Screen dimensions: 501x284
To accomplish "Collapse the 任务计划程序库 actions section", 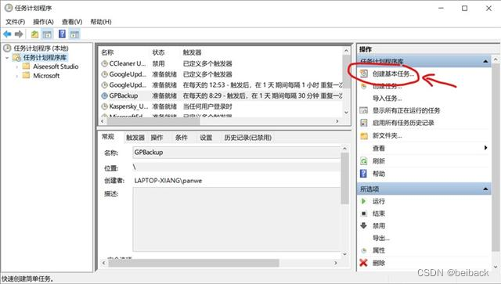I will 485,61.
